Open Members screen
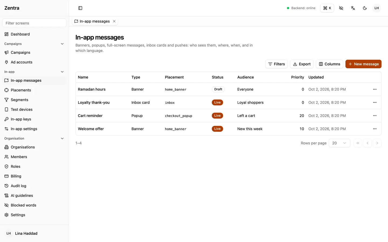This screenshot has width=388, height=242. coord(34,157)
